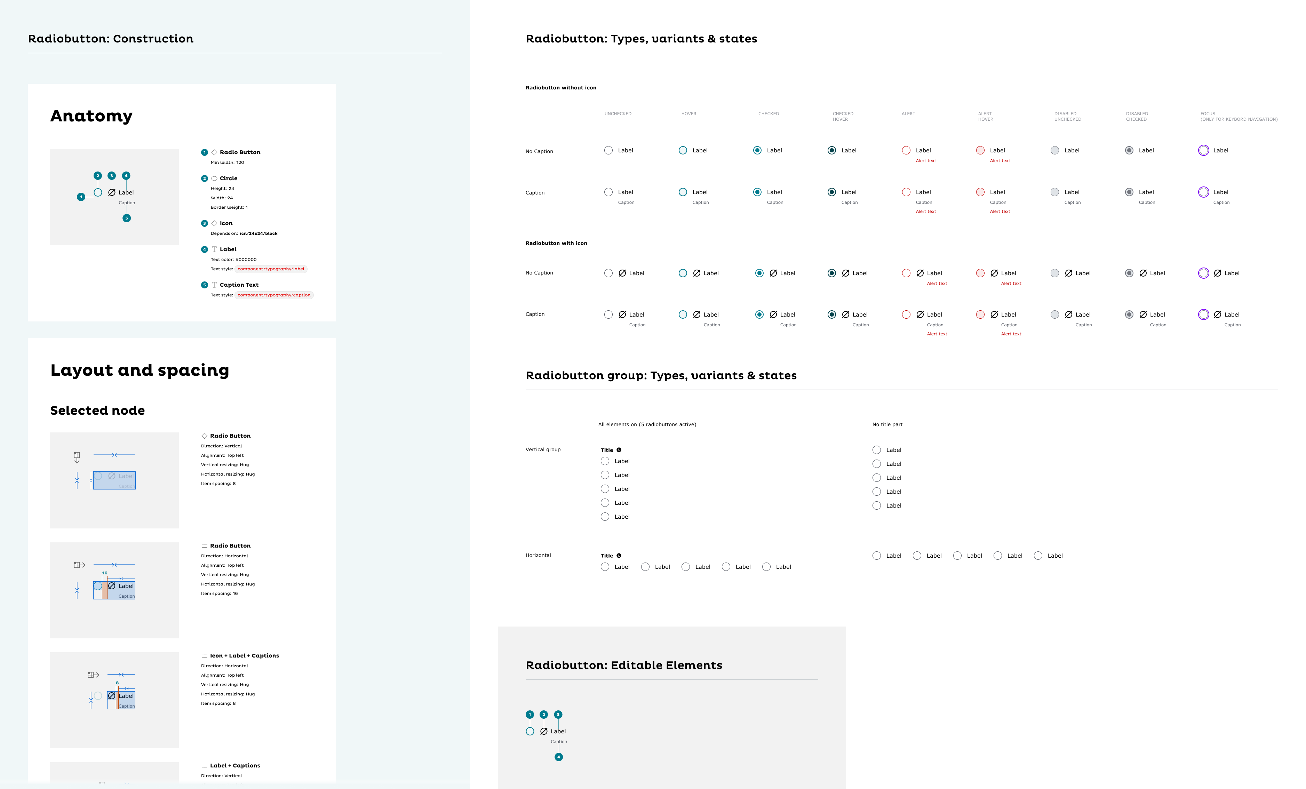
Task: Select the Checked radio in with-icon Caption row
Action: [x=759, y=315]
